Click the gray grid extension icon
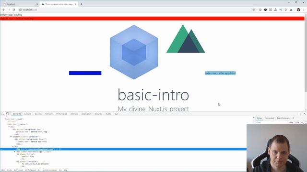Screen dimensions: 307x172 point(271,10)
